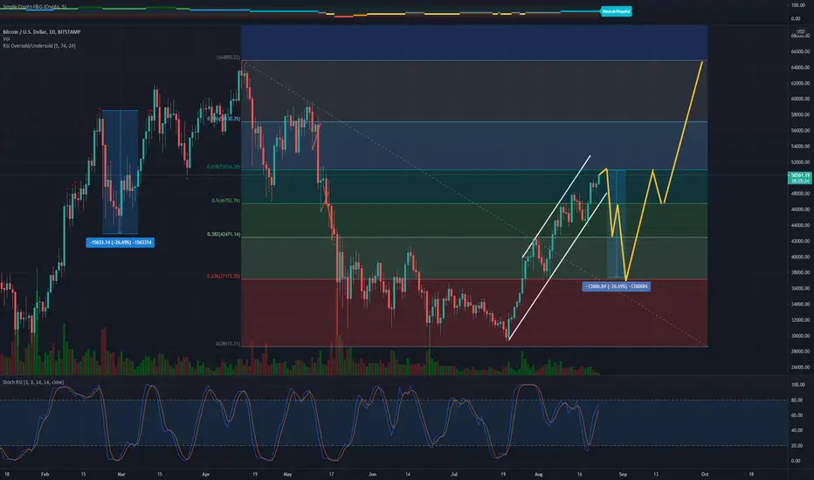Select the 0.382 (42471.14) Fibonacci level label
Image resolution: width=814 pixels, height=480 pixels.
click(x=224, y=235)
